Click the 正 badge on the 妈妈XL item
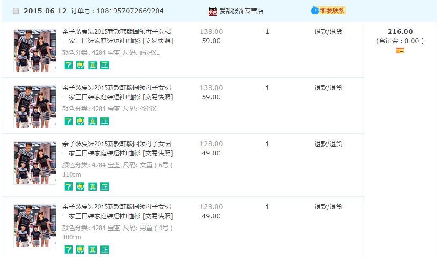The height and width of the screenshot is (258, 437). [x=105, y=65]
